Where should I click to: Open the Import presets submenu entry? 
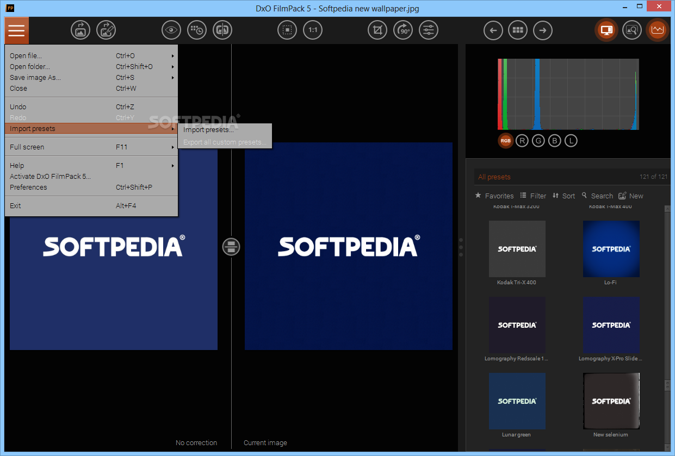pos(91,128)
